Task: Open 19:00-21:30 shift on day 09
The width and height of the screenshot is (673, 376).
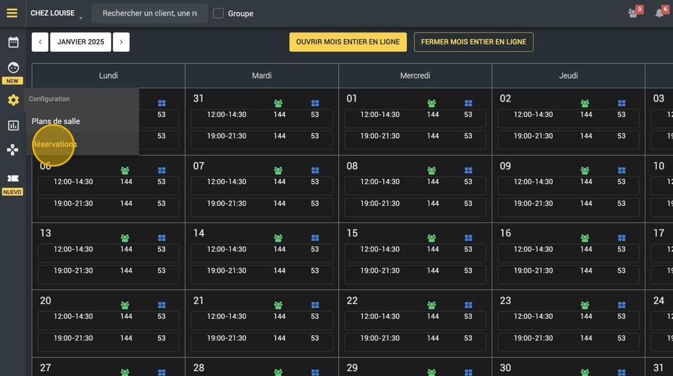Action: 568,207
